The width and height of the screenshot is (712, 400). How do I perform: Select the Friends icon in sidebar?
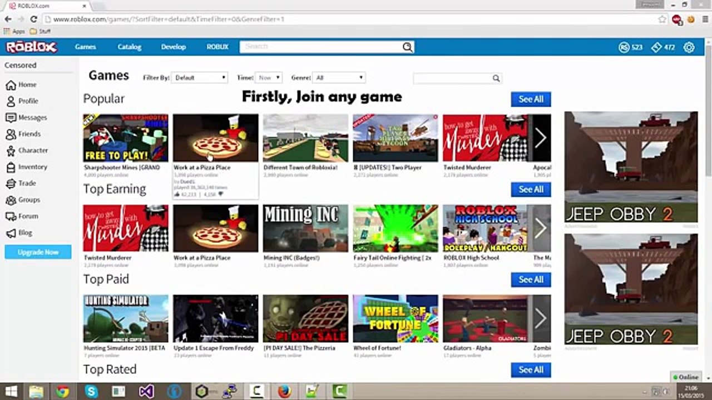[11, 134]
